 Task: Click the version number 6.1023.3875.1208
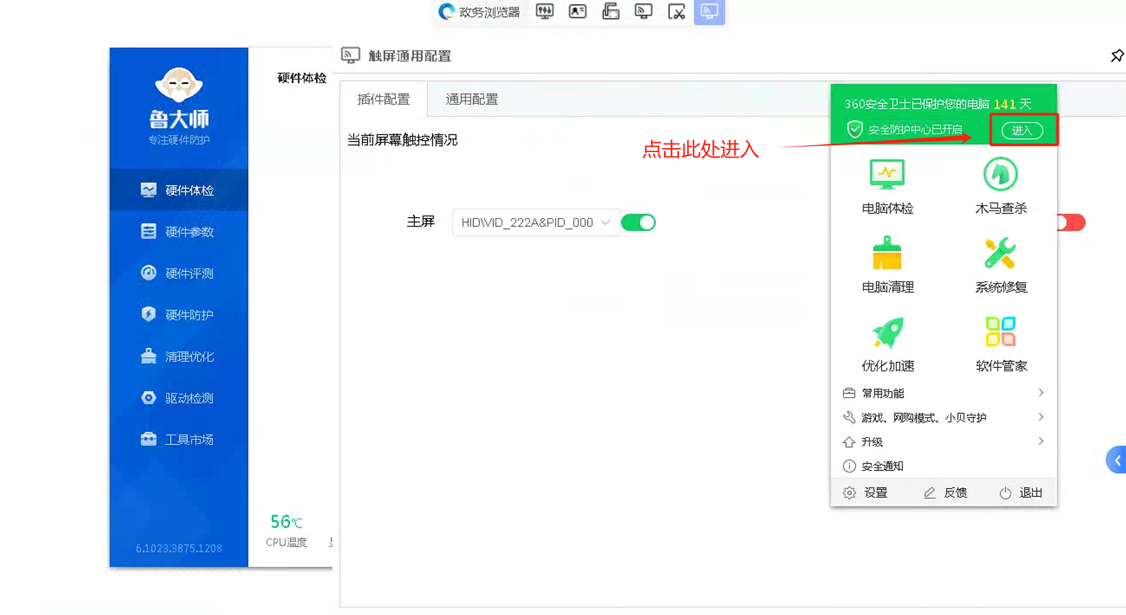(179, 548)
